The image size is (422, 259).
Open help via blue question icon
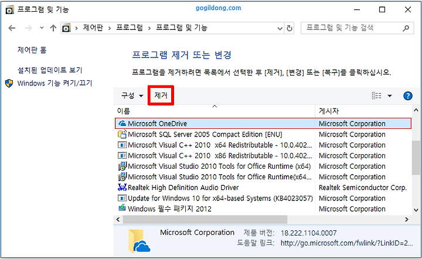pos(408,96)
